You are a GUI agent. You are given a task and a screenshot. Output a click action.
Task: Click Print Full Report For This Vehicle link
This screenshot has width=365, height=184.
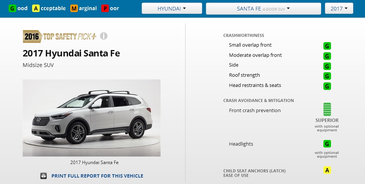pyautogui.click(x=97, y=176)
